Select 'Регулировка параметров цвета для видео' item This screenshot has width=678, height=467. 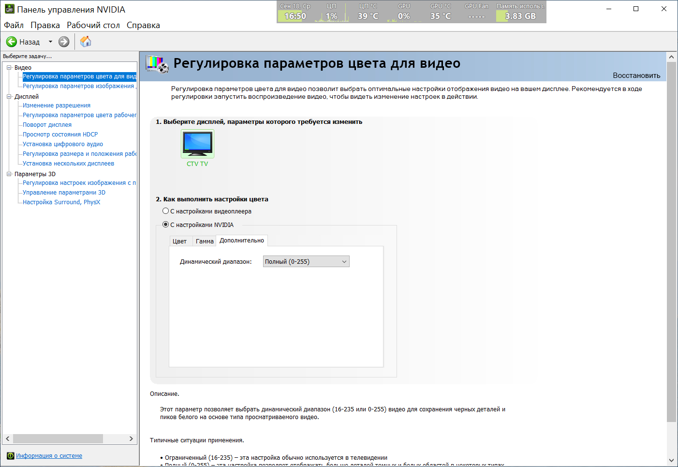[x=79, y=76]
